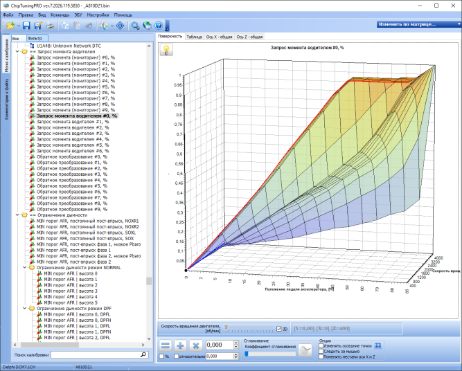
Task: Open the Вид menu
Action: point(42,15)
